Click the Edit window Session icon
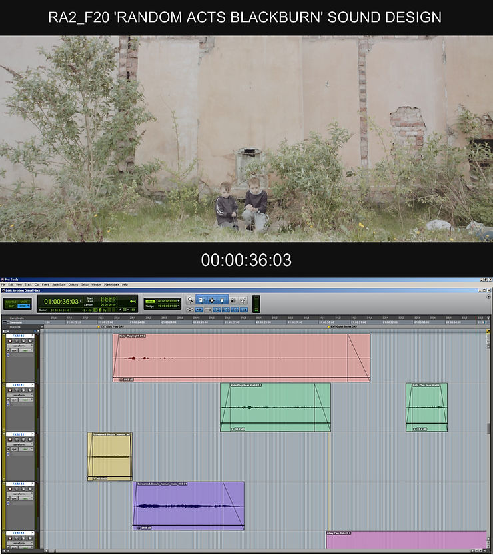 [x=3, y=290]
